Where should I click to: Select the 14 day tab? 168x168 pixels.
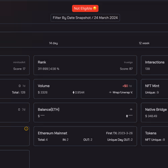click(53, 43)
